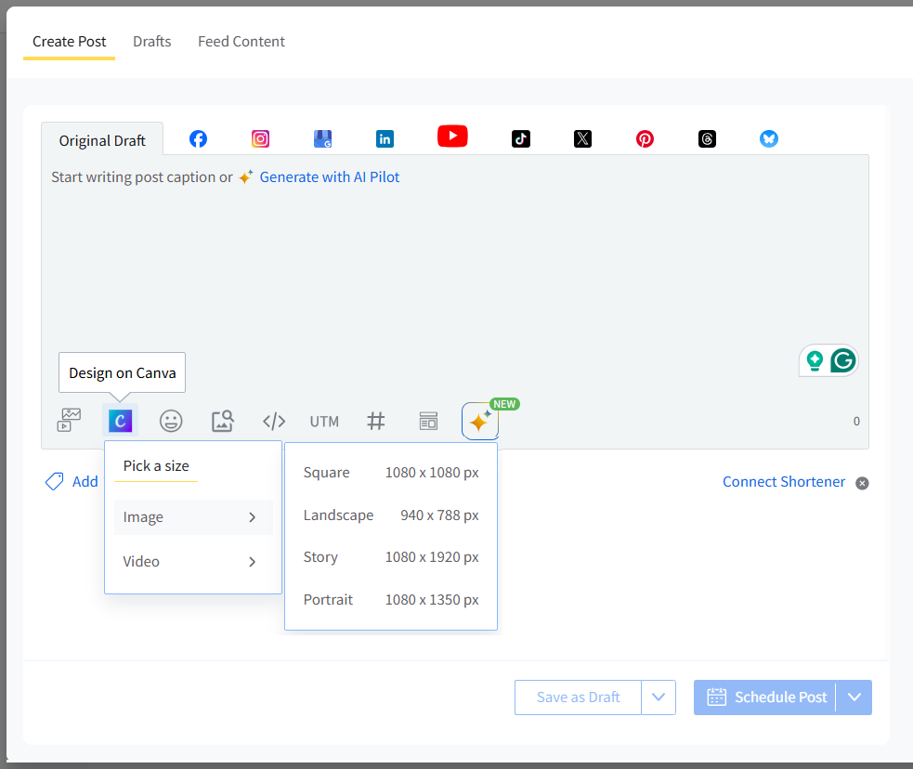This screenshot has height=769, width=913.
Task: Switch to the Drafts tab
Action: (x=151, y=42)
